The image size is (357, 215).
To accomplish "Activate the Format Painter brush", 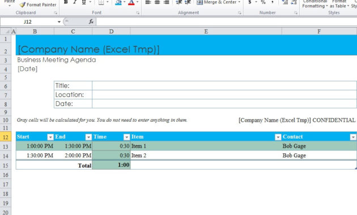I will 38,5.
